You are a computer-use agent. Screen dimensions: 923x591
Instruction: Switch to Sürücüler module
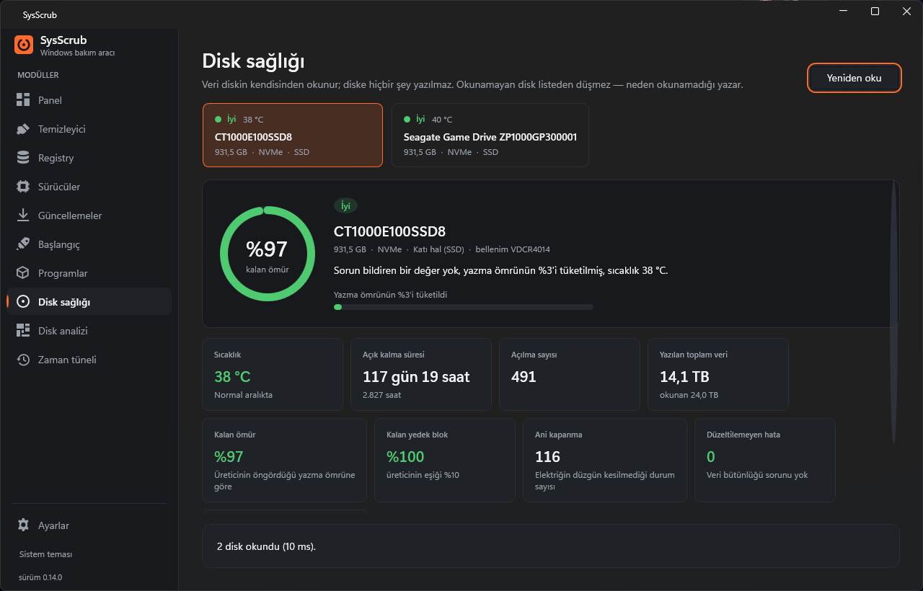pos(89,187)
